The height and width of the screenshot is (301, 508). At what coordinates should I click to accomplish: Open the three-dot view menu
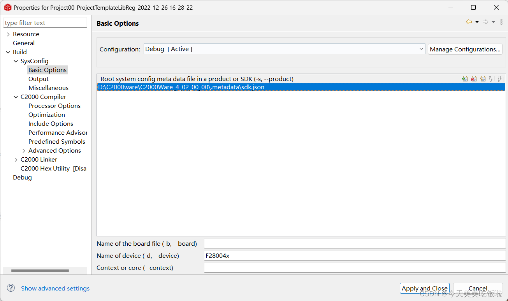(501, 22)
